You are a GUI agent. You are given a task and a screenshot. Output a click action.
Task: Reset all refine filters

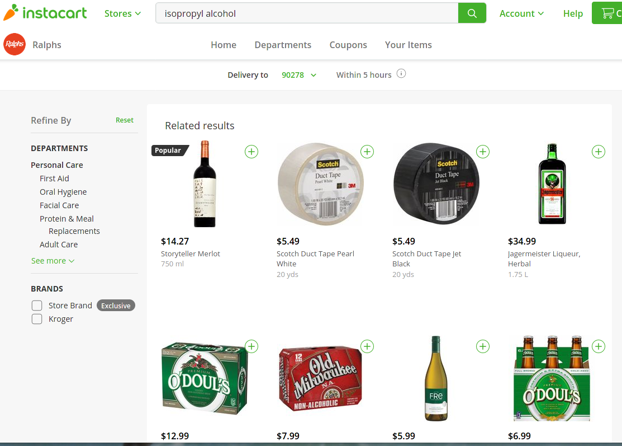124,120
